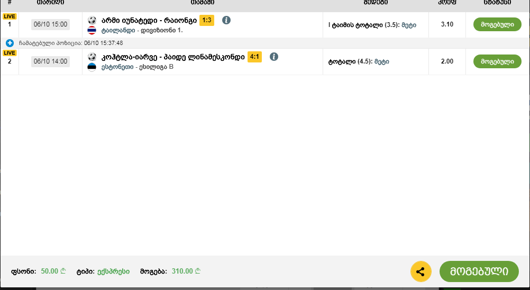This screenshot has width=530, height=290.
Task: Click არმი იუნატედი - რაიონგი match title
Action: [x=149, y=21]
